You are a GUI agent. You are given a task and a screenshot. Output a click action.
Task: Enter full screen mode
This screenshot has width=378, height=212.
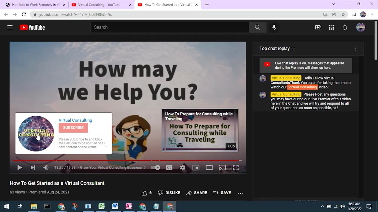coord(236,168)
